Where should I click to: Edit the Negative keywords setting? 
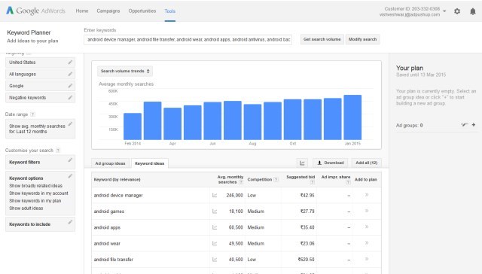tap(70, 97)
